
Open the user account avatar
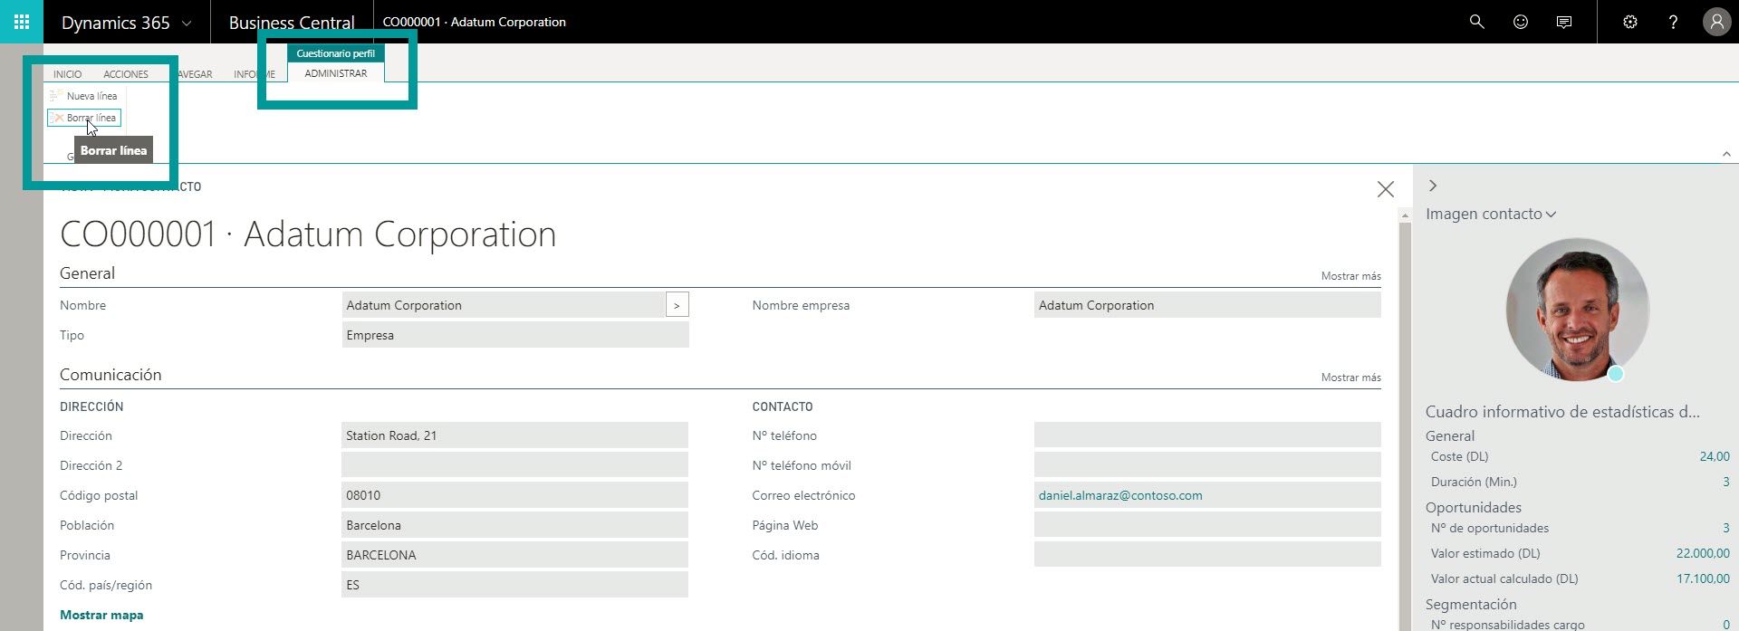(x=1716, y=22)
